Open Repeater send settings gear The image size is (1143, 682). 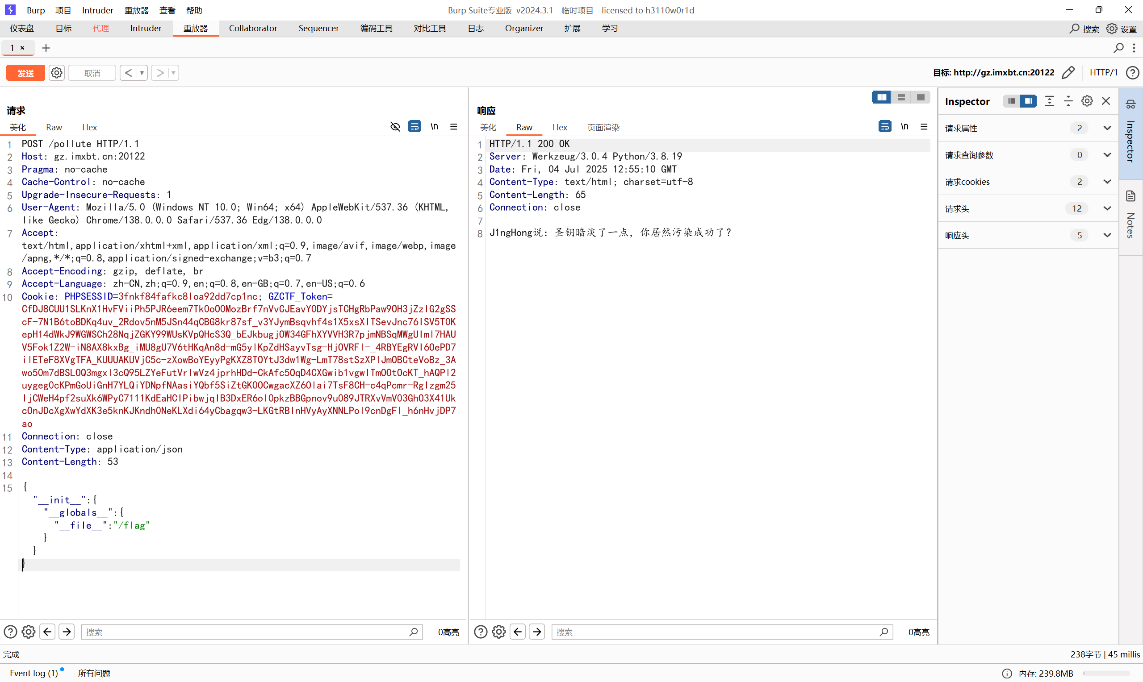(57, 73)
